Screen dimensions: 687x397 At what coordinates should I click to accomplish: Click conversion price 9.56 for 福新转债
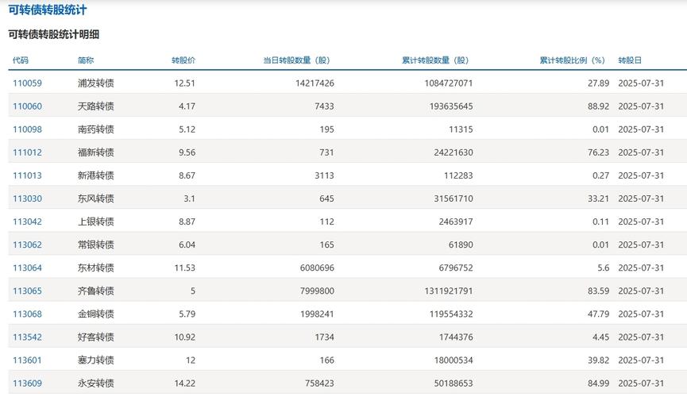pyautogui.click(x=187, y=152)
